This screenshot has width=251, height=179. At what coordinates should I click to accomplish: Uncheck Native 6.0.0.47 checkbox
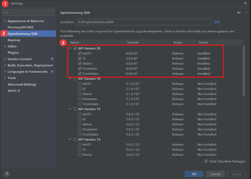[80, 63]
